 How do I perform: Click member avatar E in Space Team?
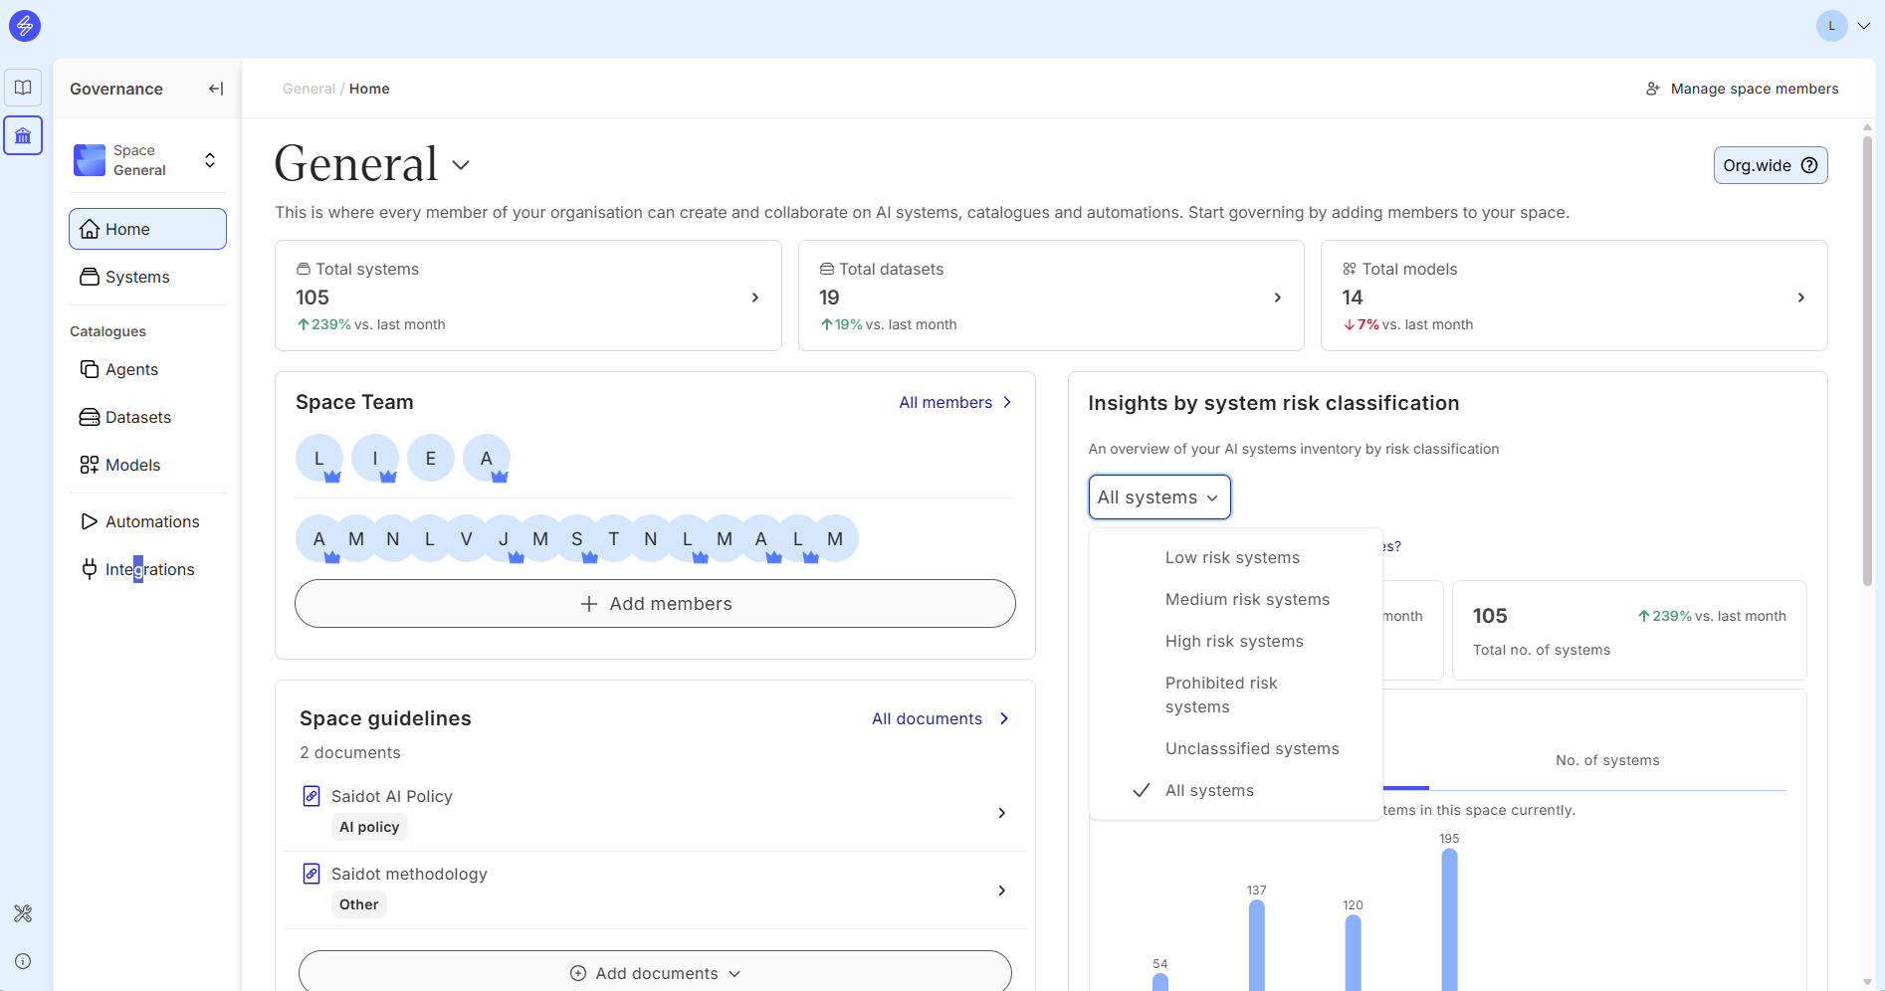(431, 459)
